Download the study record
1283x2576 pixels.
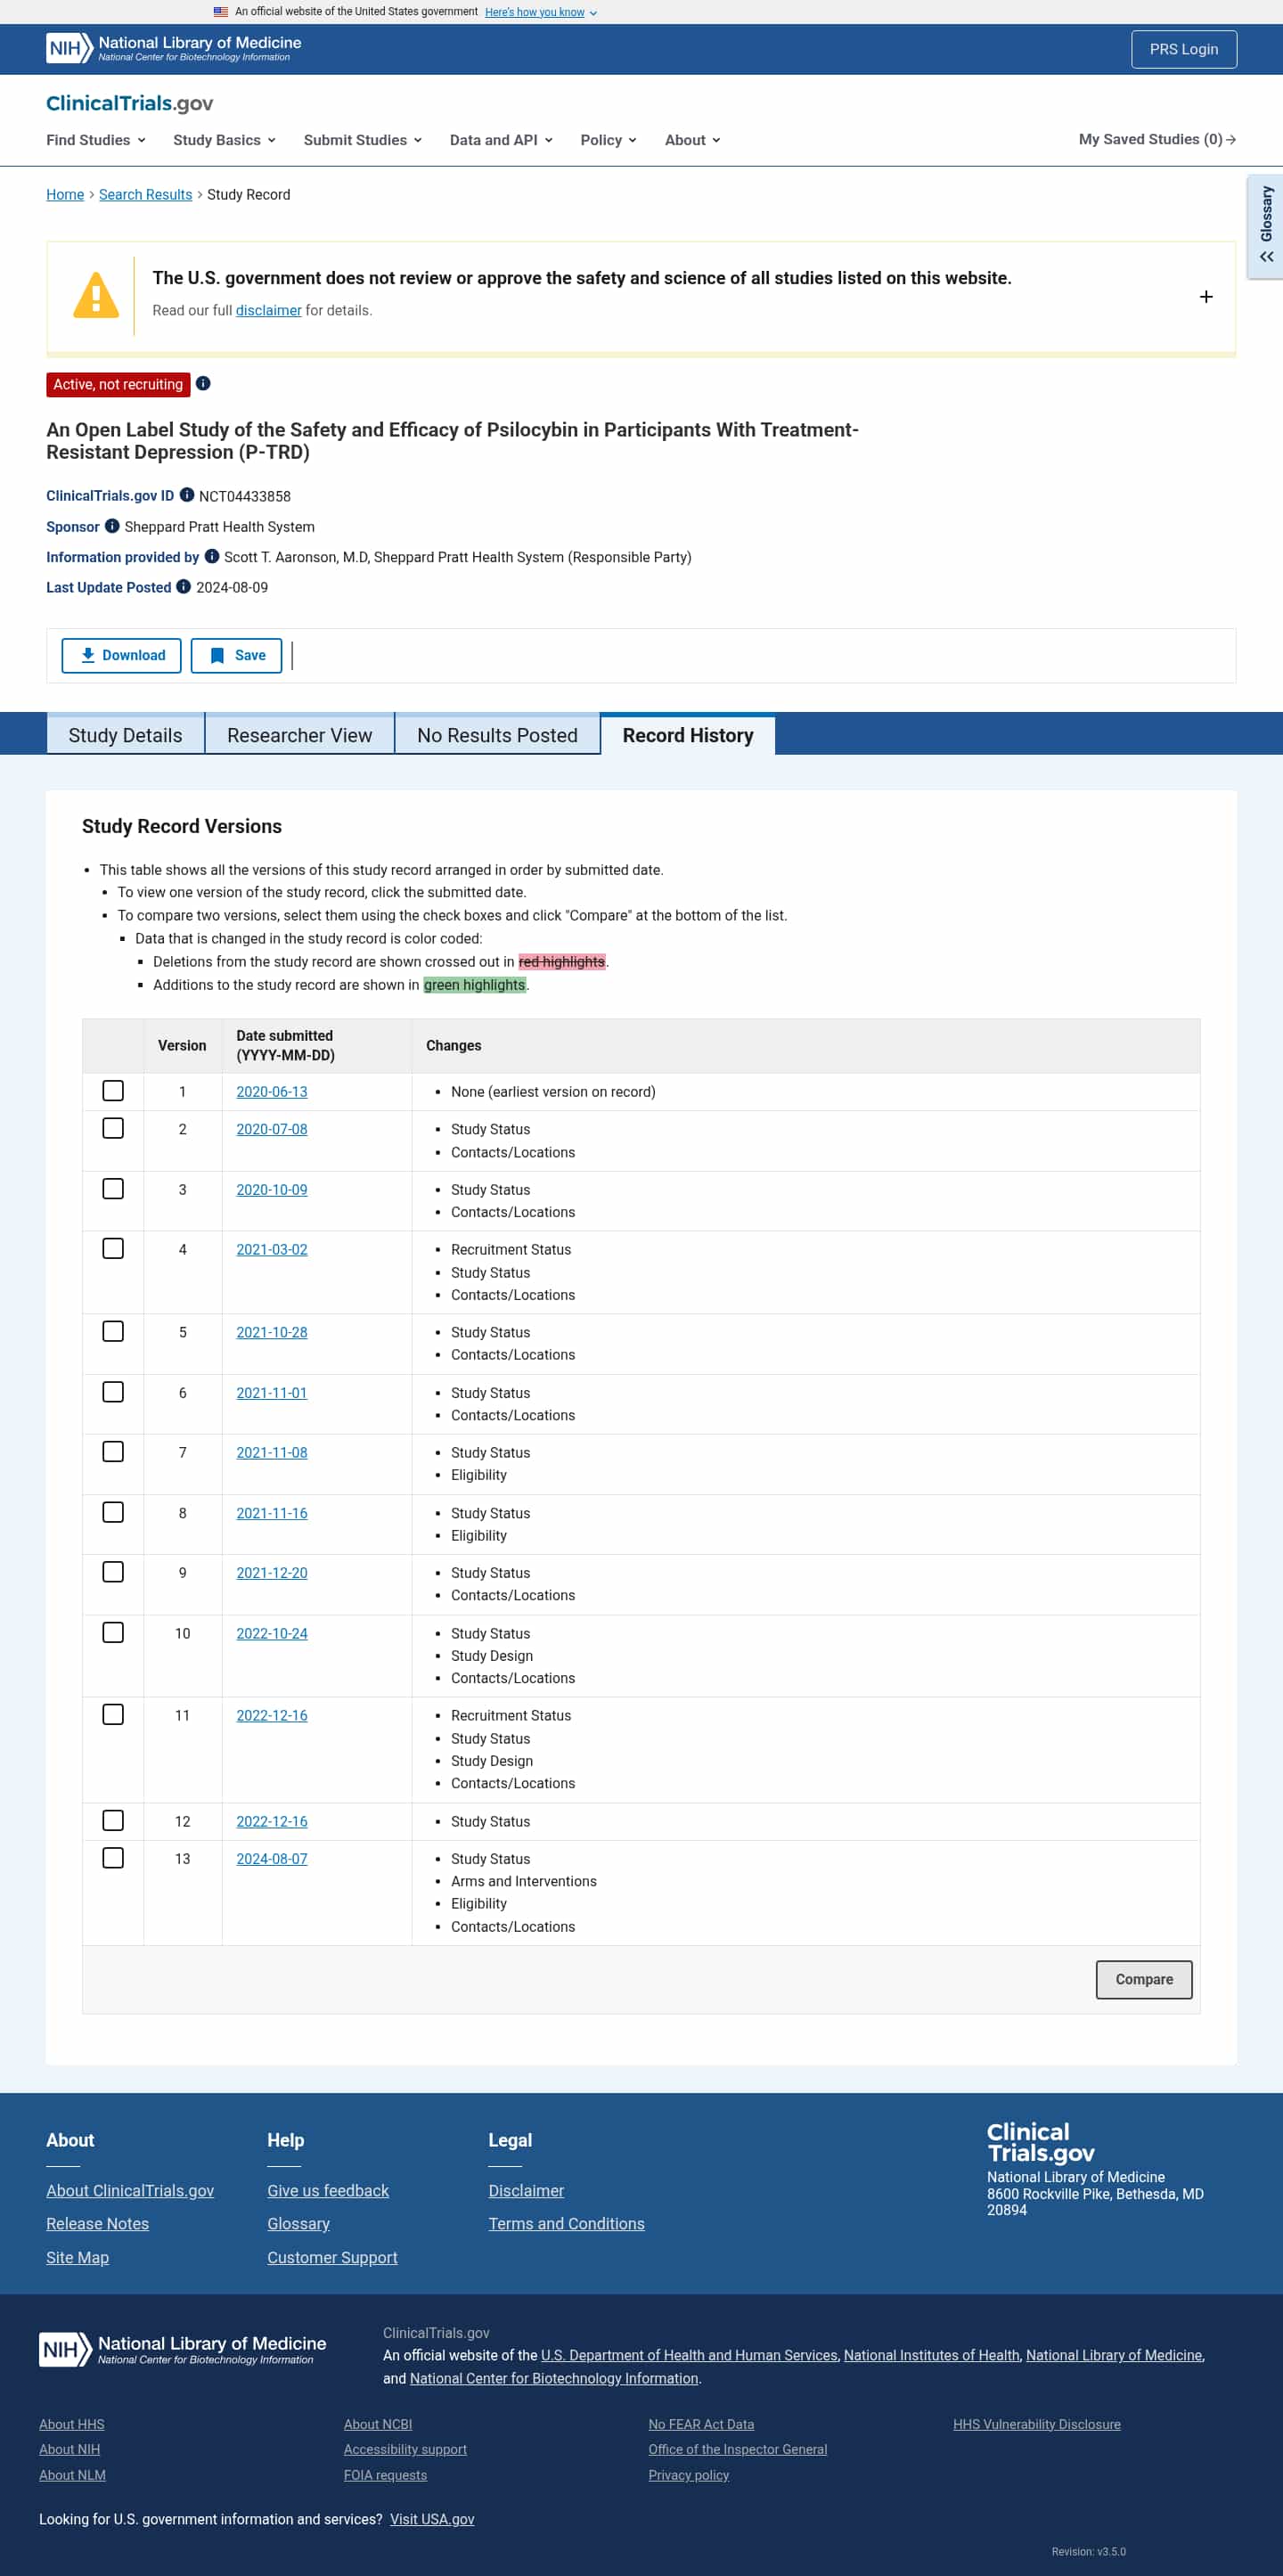[x=121, y=656]
